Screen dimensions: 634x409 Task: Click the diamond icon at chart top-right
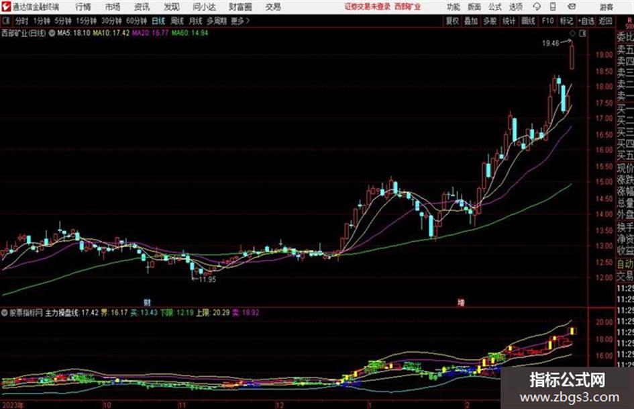click(572, 34)
